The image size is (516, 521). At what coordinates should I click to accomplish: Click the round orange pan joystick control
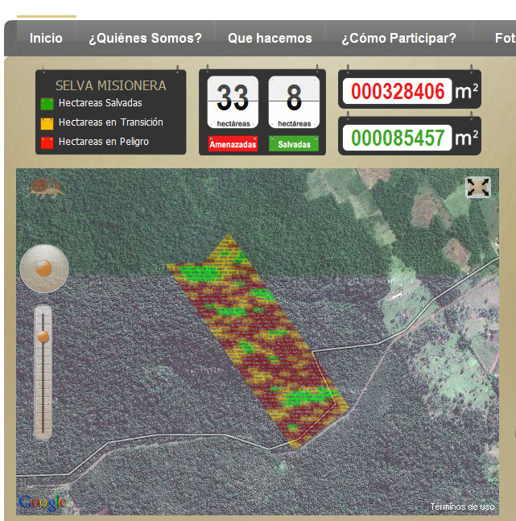pos(43,268)
